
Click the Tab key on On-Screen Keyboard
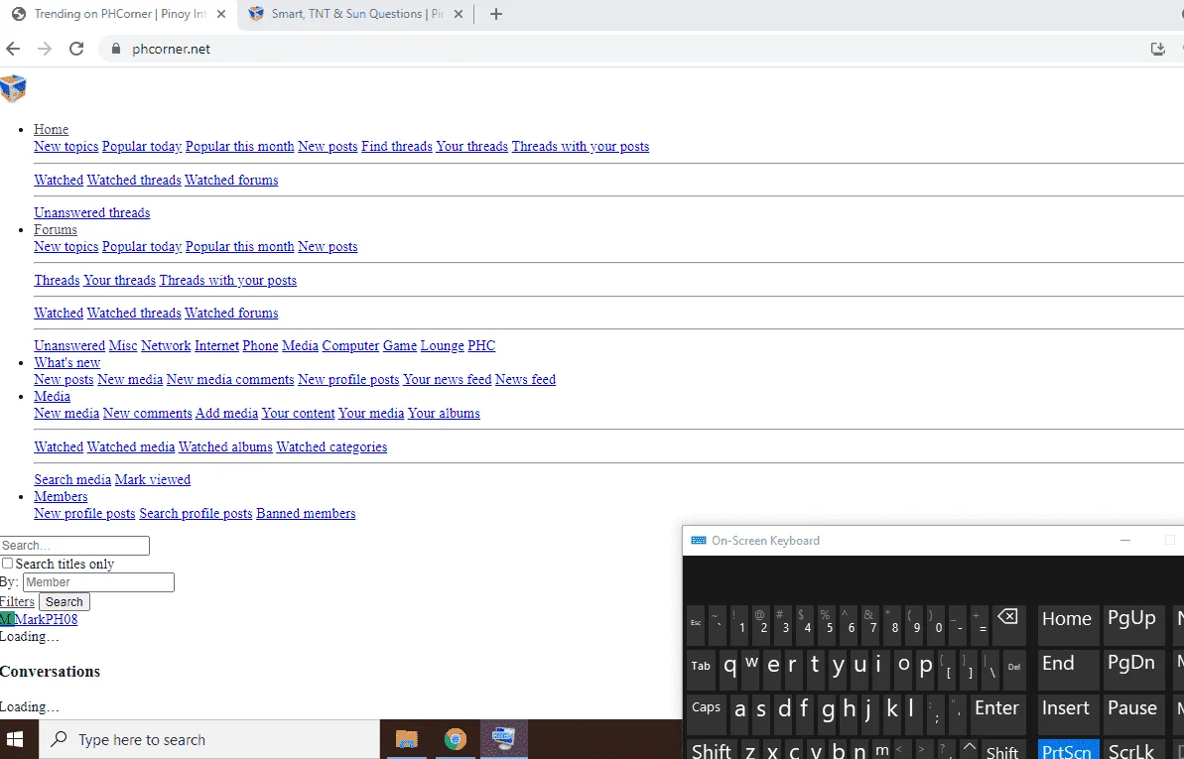[x=702, y=669]
